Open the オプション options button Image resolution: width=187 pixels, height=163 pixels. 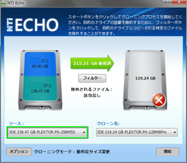coord(19,152)
